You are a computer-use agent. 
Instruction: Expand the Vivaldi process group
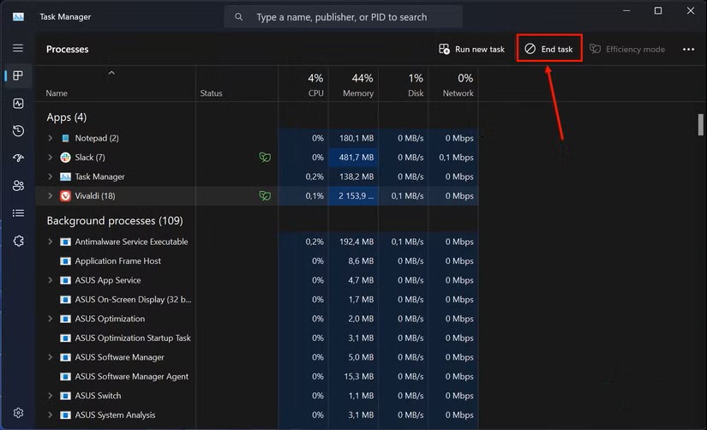[x=51, y=196]
